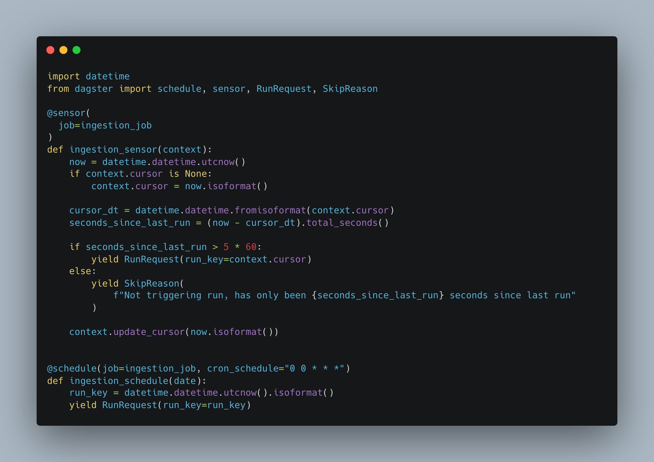Click the red close window dot
Viewport: 654px width, 462px height.
pyautogui.click(x=50, y=50)
